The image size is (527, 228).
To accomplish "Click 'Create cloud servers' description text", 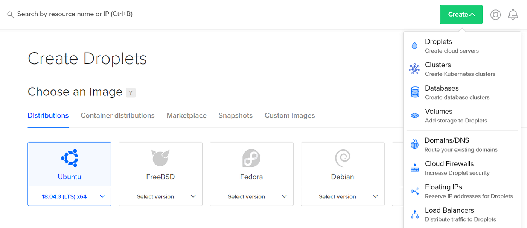I will (x=452, y=51).
